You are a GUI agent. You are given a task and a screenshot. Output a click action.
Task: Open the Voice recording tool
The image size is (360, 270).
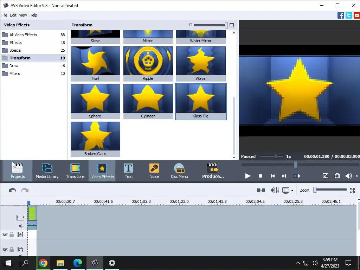coord(155,171)
